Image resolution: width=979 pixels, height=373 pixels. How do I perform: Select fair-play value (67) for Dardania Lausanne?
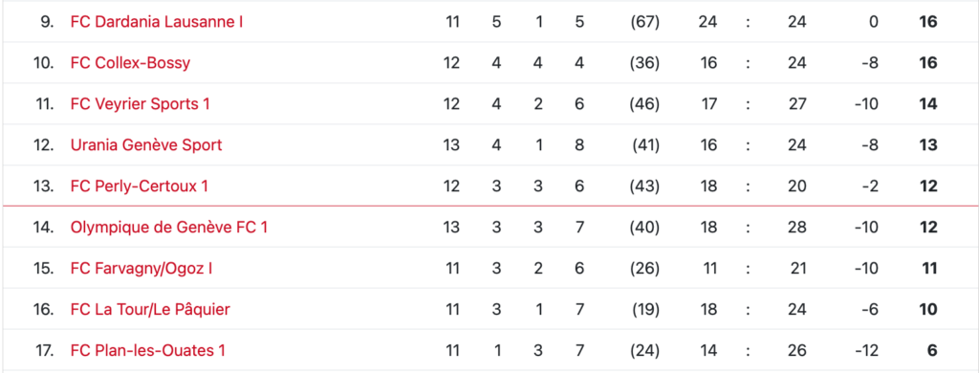click(x=645, y=22)
